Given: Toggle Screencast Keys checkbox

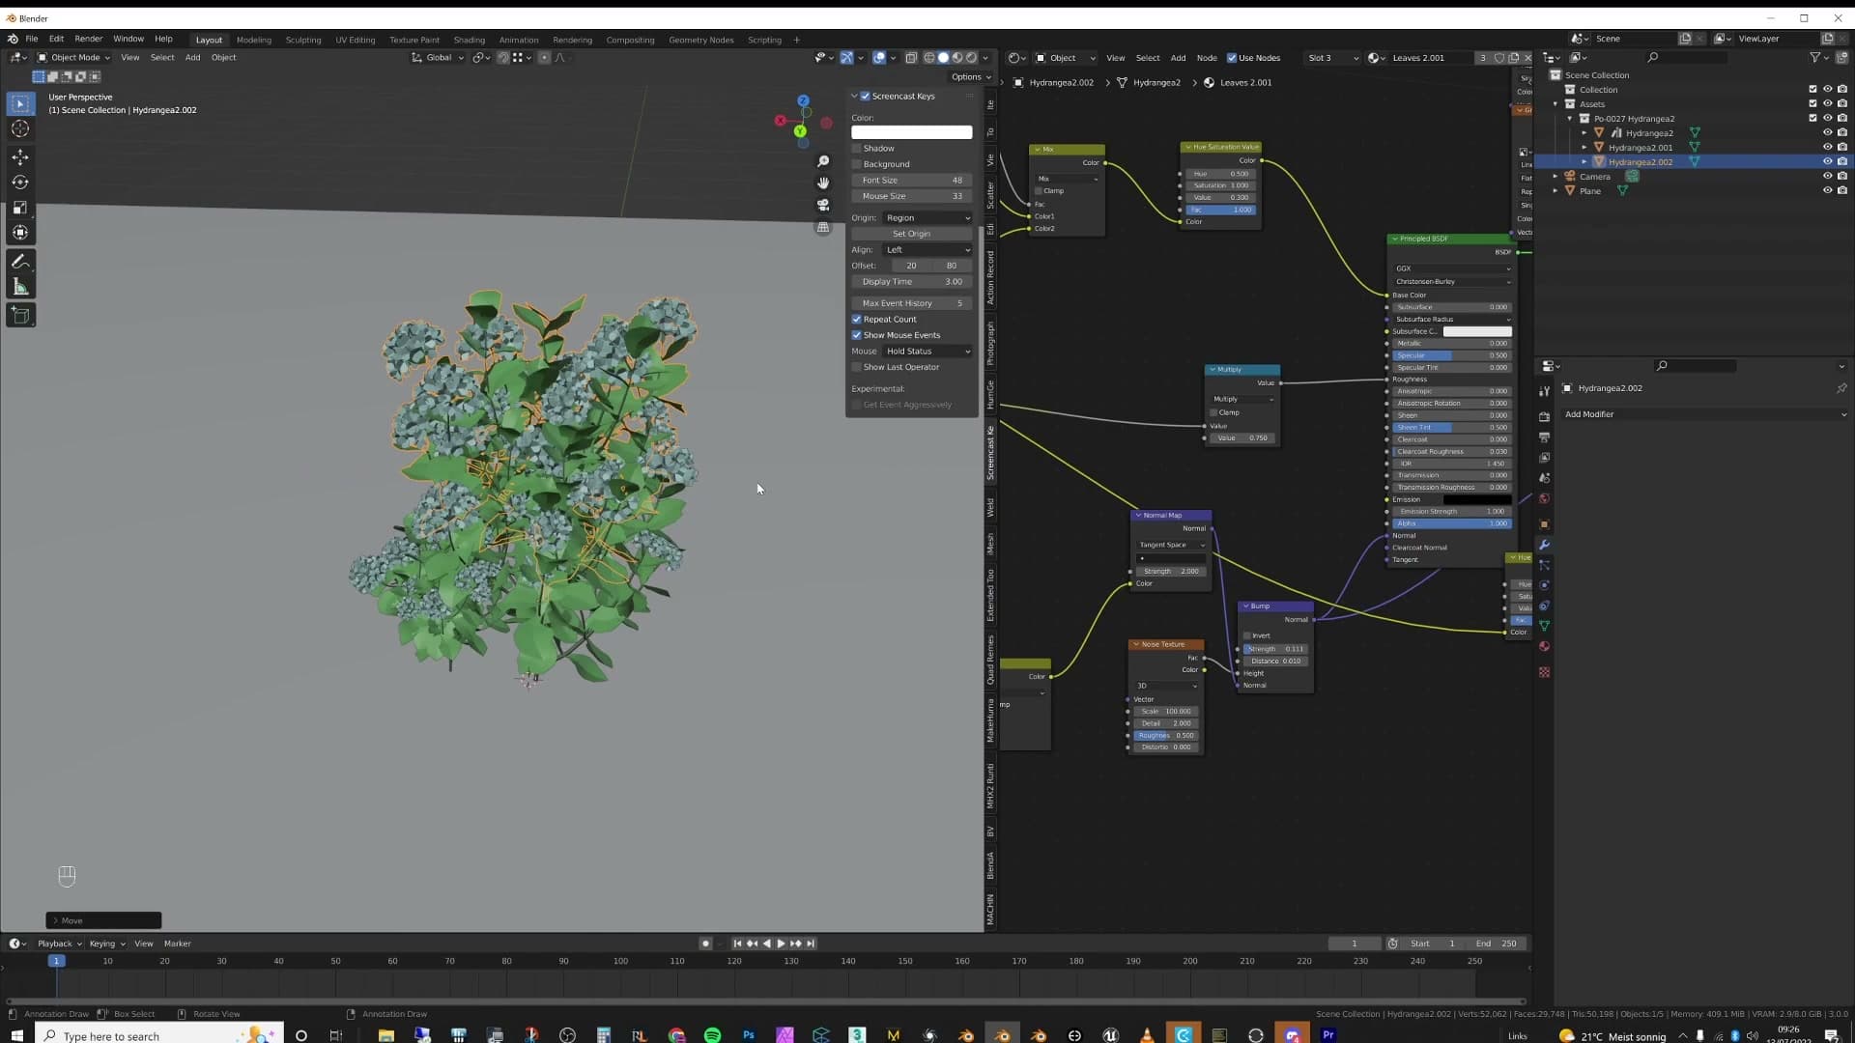Looking at the screenshot, I should click(x=866, y=97).
